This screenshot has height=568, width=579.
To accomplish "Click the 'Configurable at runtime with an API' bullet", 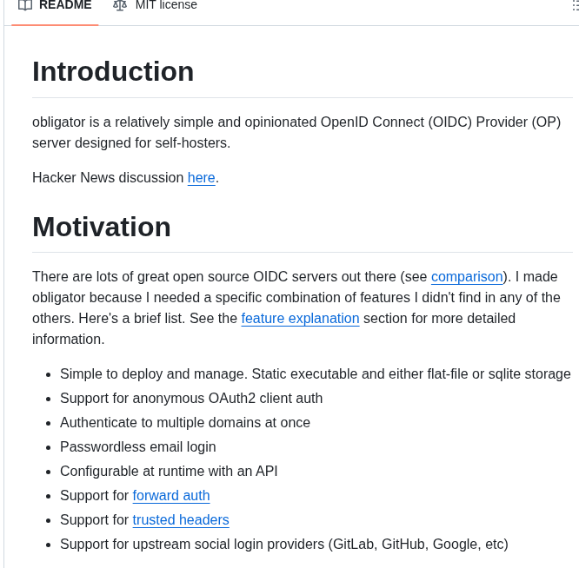I will click(169, 471).
